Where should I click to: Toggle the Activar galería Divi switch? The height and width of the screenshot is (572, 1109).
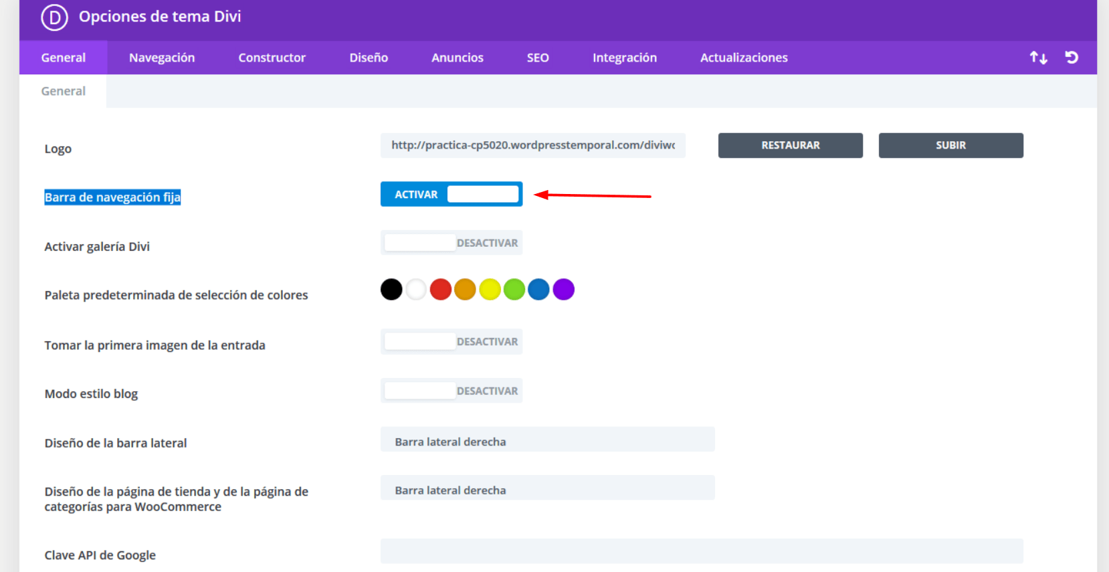tap(451, 243)
